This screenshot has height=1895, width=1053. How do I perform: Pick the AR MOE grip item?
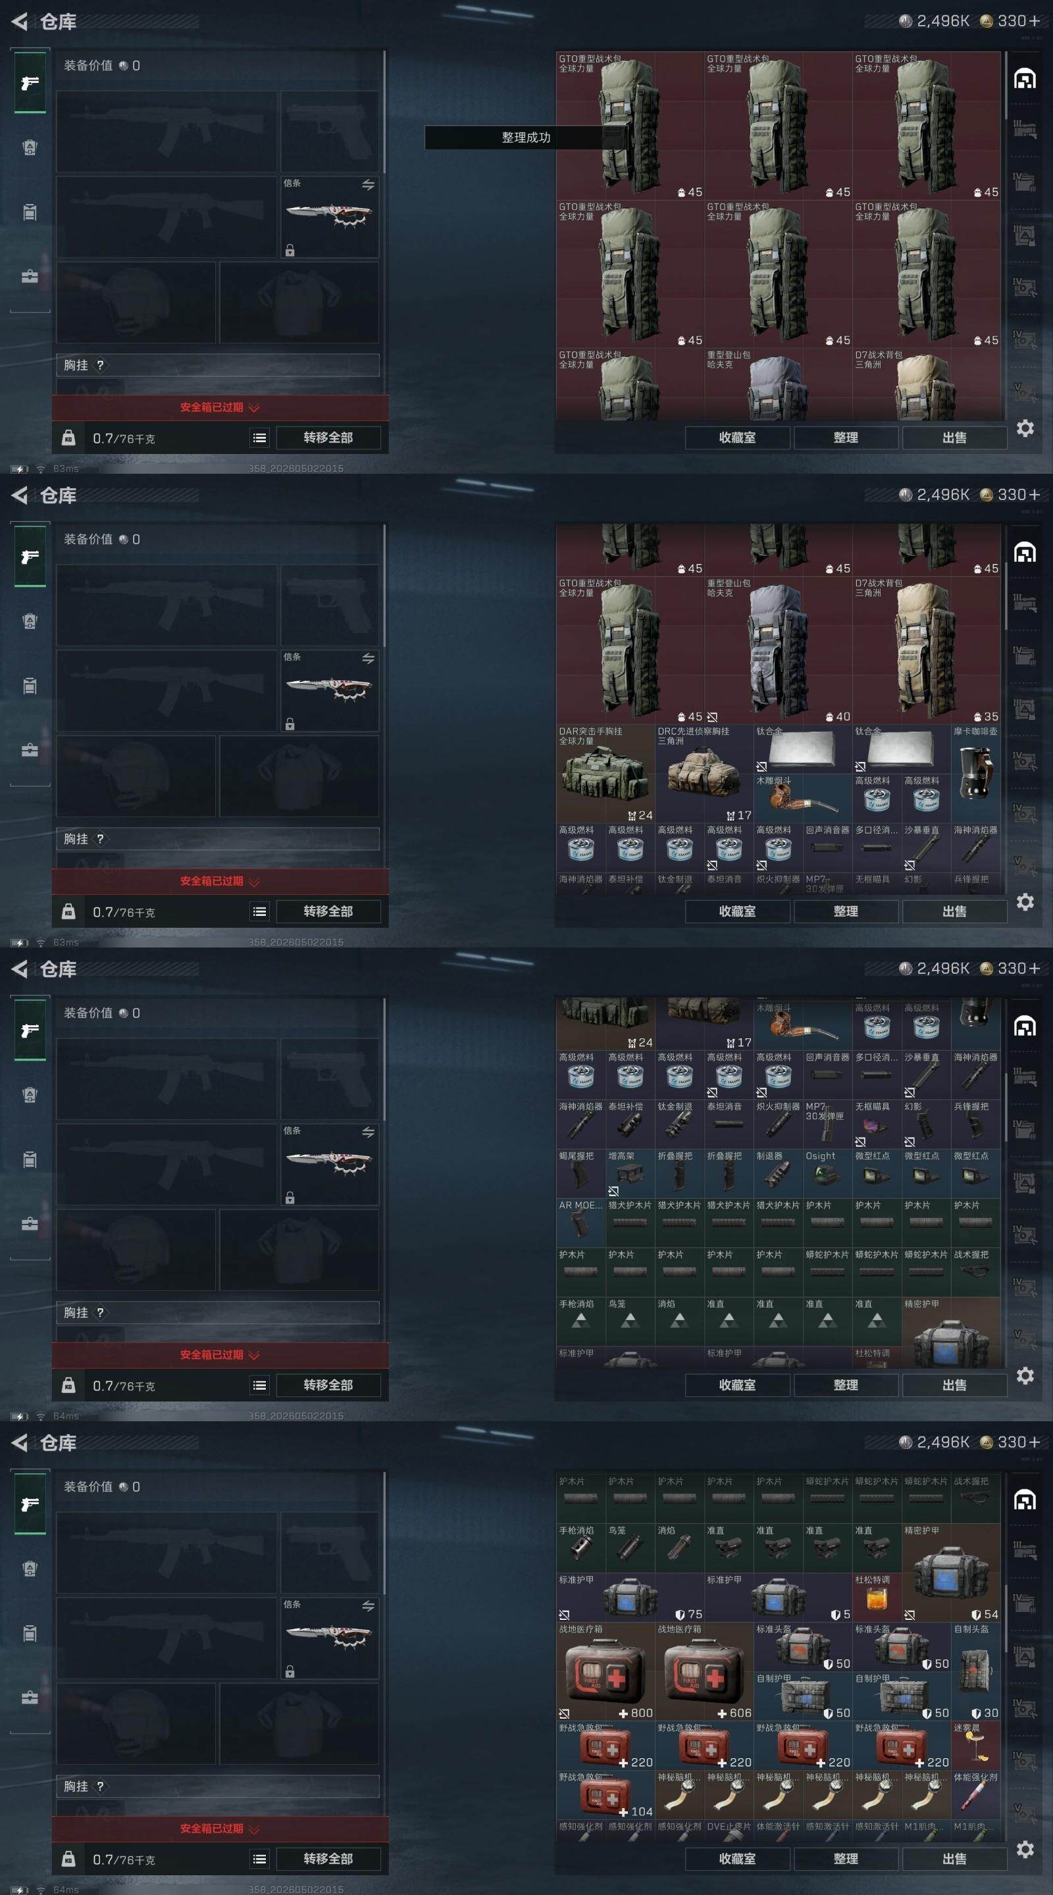pyautogui.click(x=581, y=1223)
